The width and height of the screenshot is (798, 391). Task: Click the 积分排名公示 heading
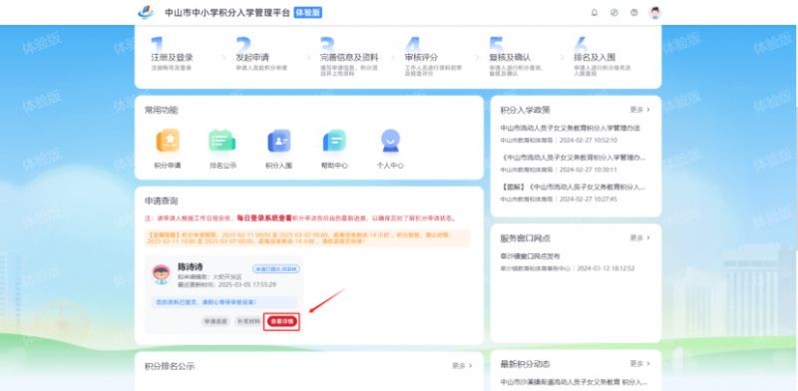(x=170, y=366)
